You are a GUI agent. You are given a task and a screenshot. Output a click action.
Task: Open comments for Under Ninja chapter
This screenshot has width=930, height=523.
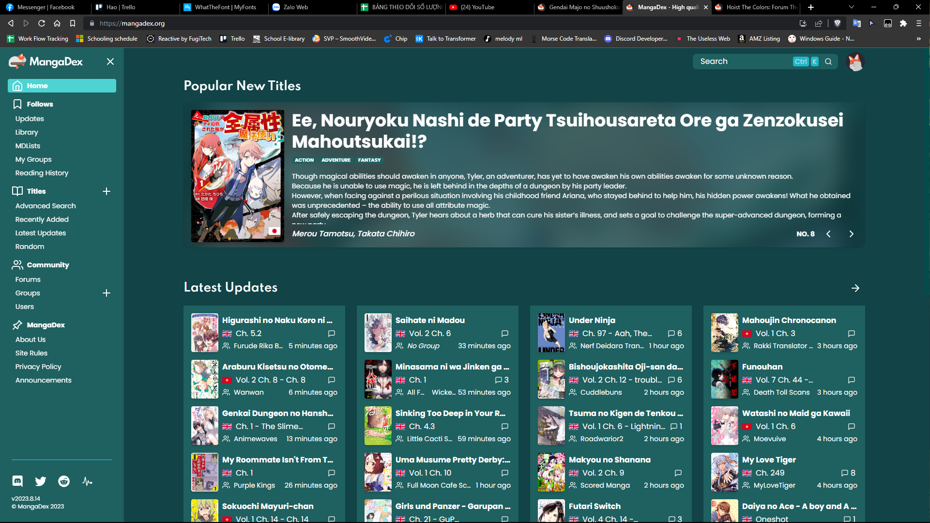[x=675, y=334]
